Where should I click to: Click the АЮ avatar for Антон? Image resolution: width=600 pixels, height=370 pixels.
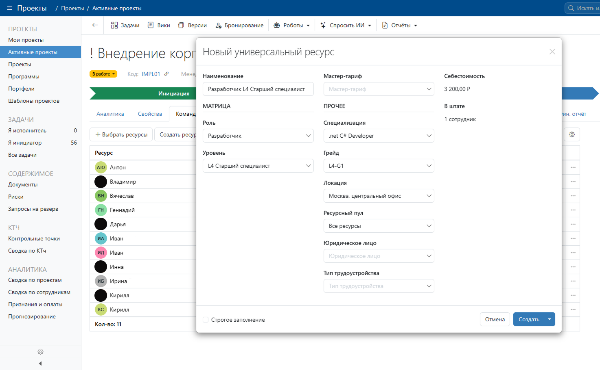(101, 167)
